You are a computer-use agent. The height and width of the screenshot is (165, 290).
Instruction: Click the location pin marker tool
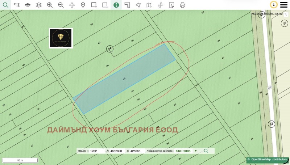pos(83,5)
